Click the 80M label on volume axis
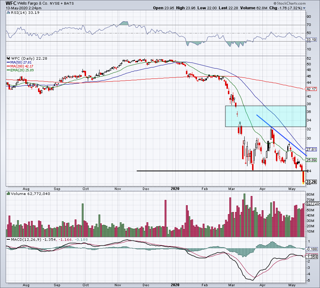This screenshot has width=320, height=288. 310,195
